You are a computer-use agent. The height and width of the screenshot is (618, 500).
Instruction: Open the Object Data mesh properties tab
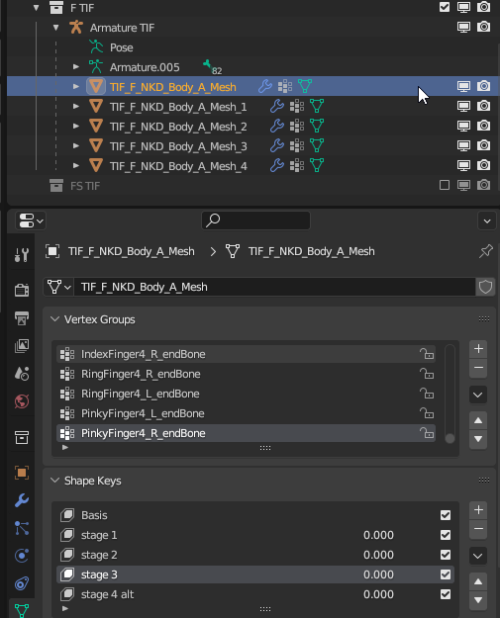pos(22,610)
